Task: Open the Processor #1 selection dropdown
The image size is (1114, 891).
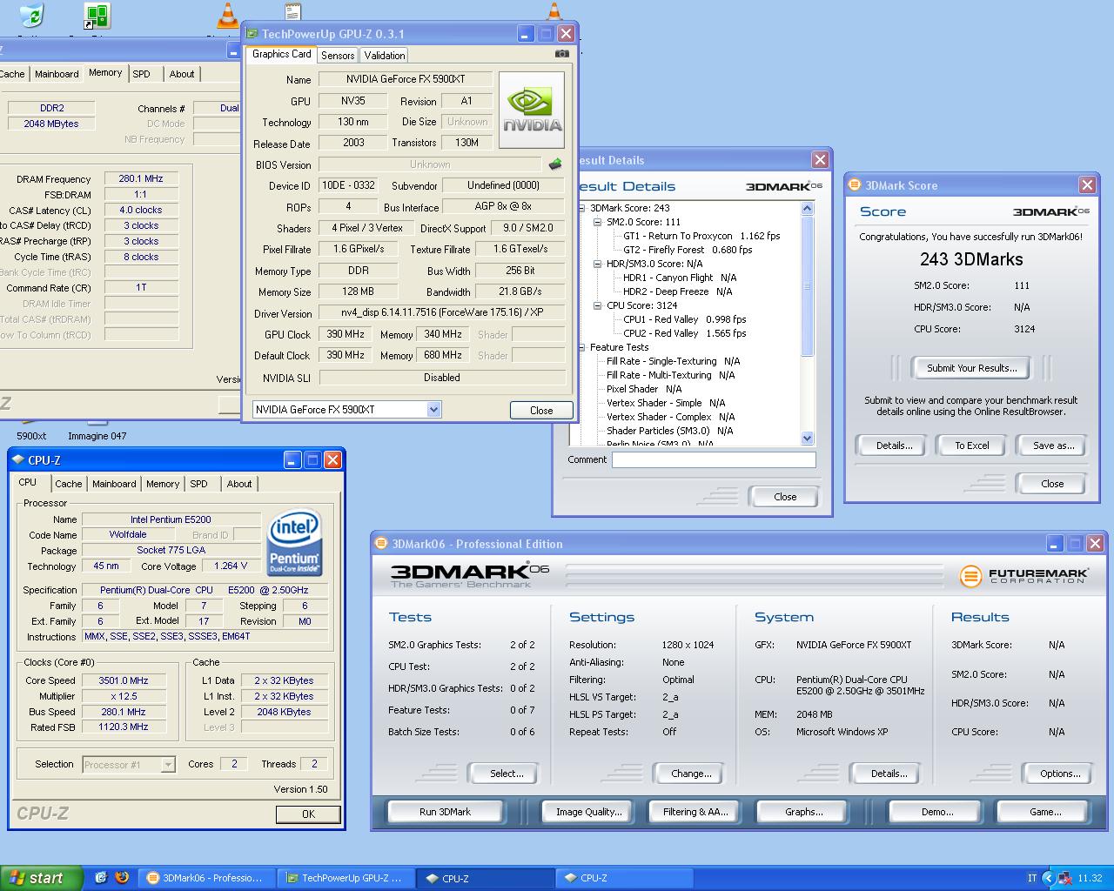Action: pyautogui.click(x=169, y=765)
